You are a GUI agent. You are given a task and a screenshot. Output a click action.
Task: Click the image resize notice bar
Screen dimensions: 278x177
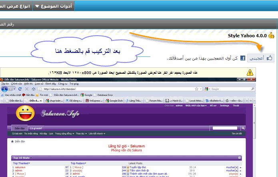click(128, 72)
